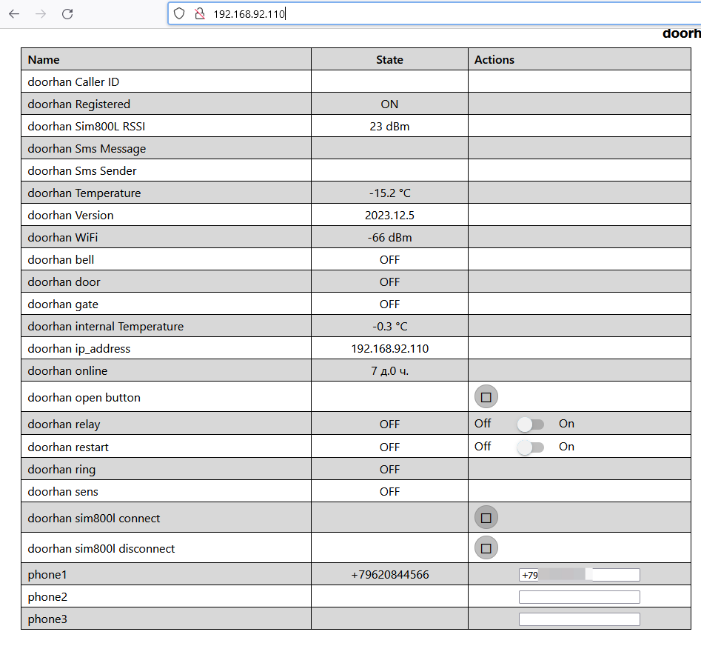The image size is (701, 646).
Task: Click the 7 д.0 ч. uptime value
Action: tap(389, 371)
